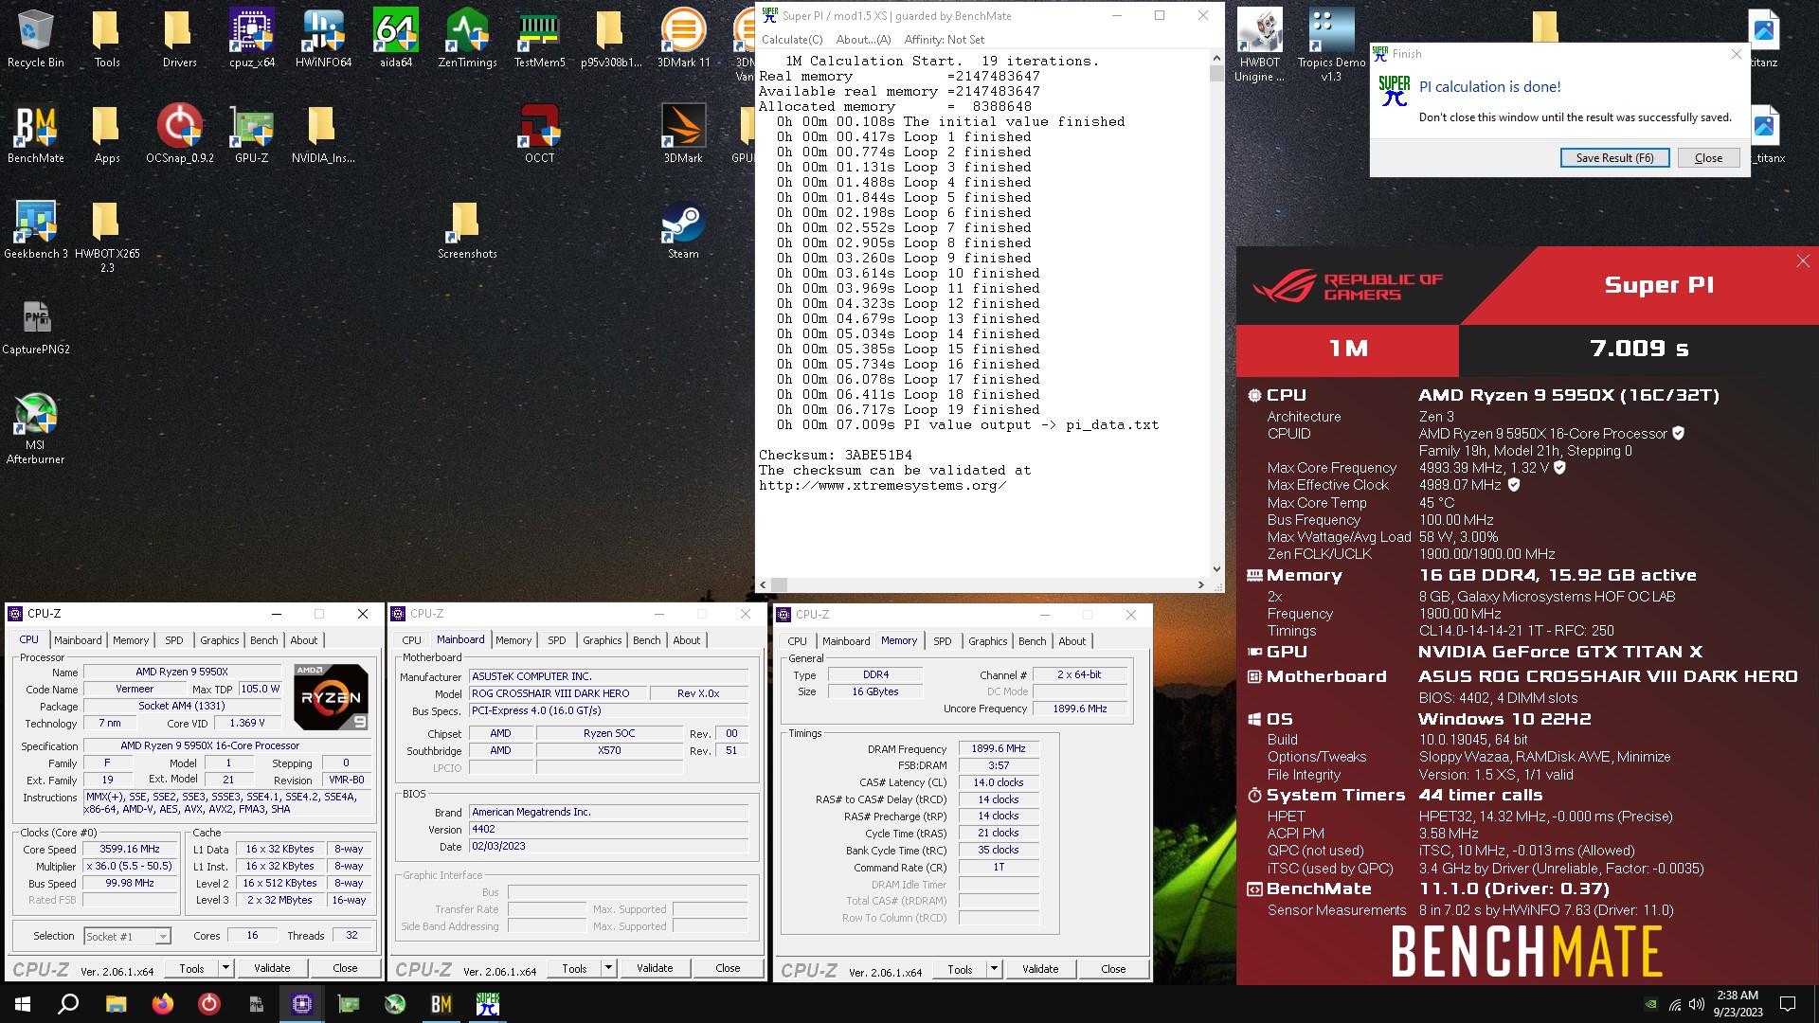Open the Drivers folder on desktop
1819x1023 pixels.
tap(179, 39)
